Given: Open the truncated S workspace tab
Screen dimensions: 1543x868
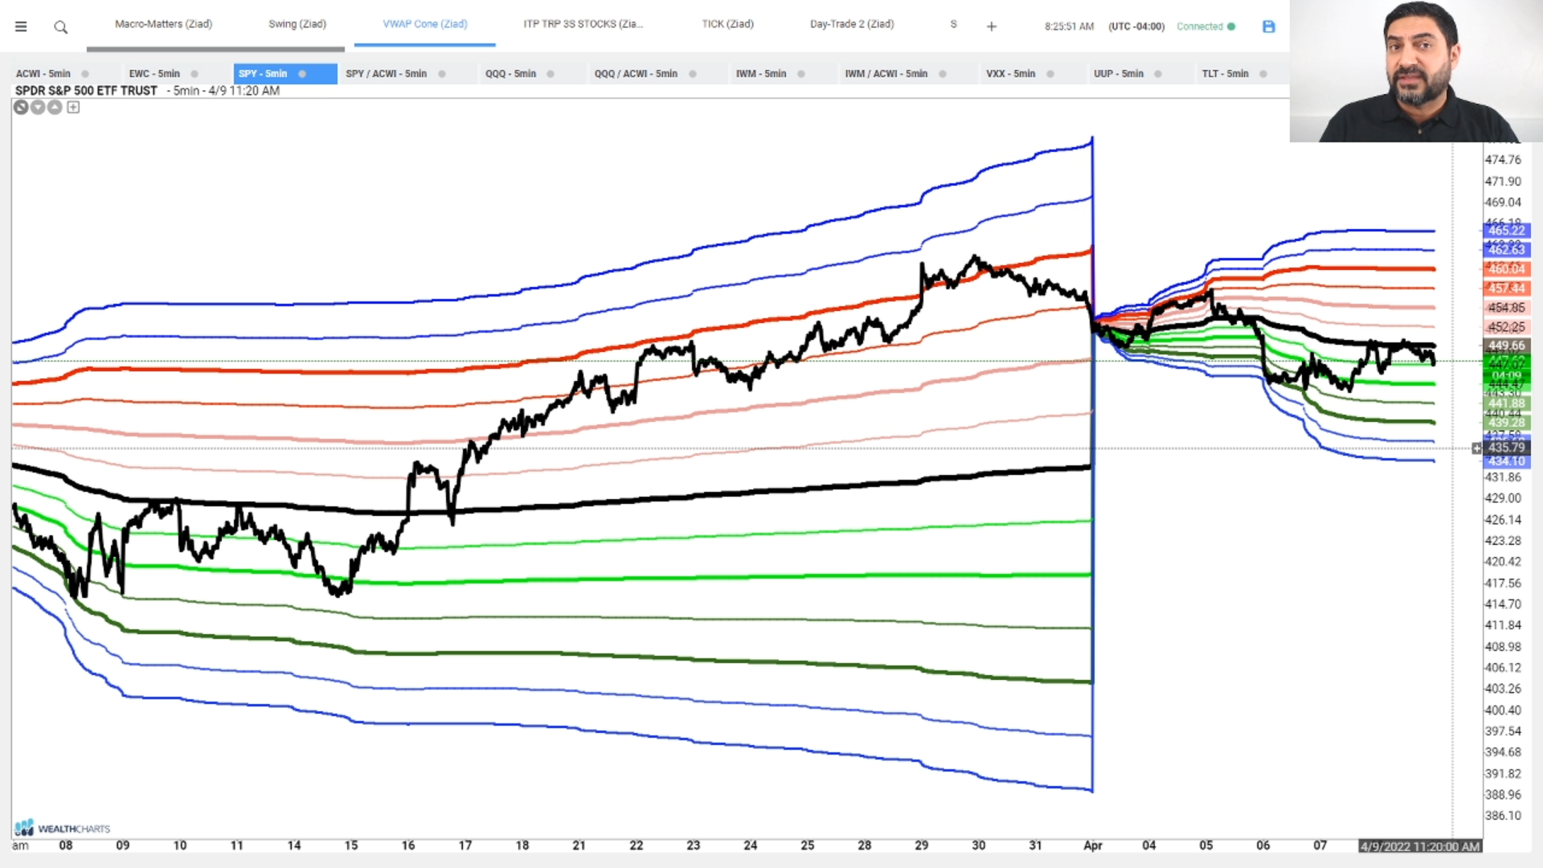Looking at the screenshot, I should click(x=954, y=24).
